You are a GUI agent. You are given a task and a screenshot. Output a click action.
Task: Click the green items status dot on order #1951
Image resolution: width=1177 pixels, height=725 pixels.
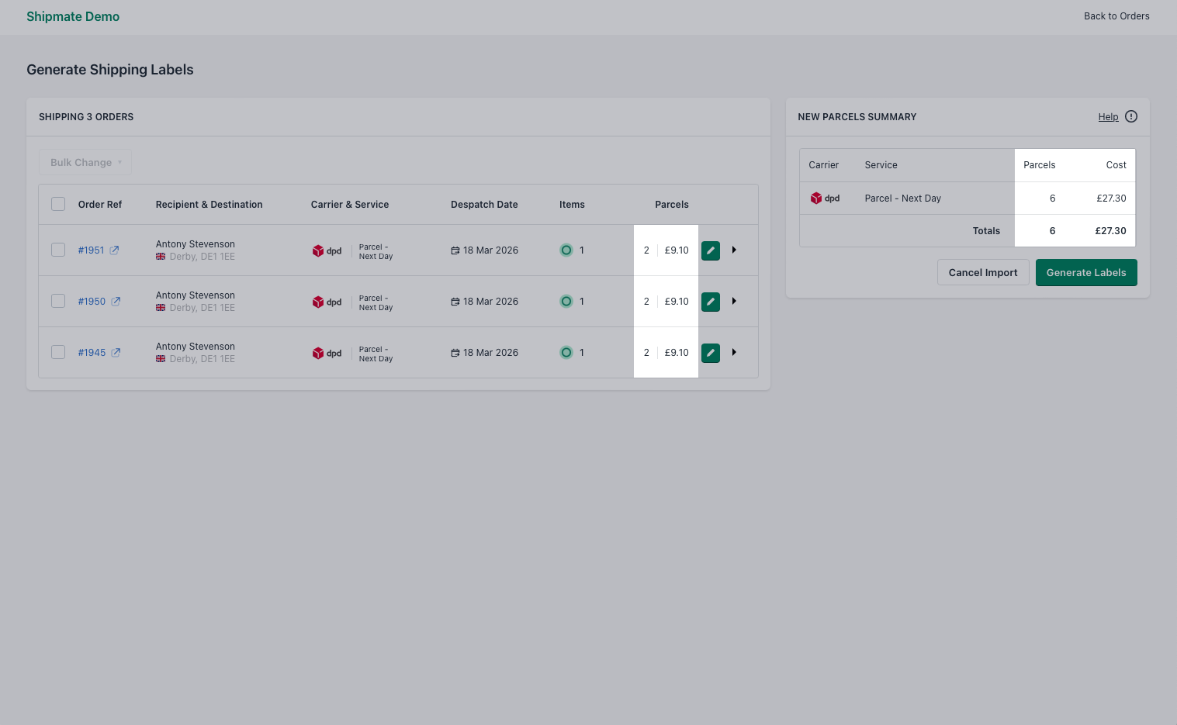coord(566,250)
